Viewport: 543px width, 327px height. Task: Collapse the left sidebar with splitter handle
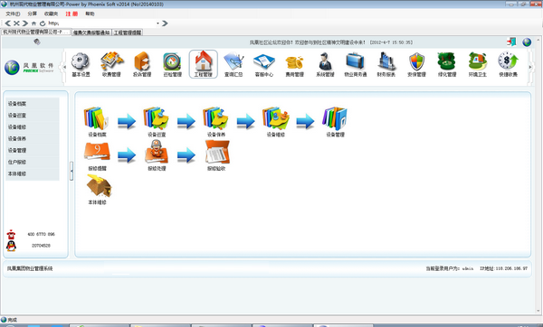pyautogui.click(x=71, y=171)
